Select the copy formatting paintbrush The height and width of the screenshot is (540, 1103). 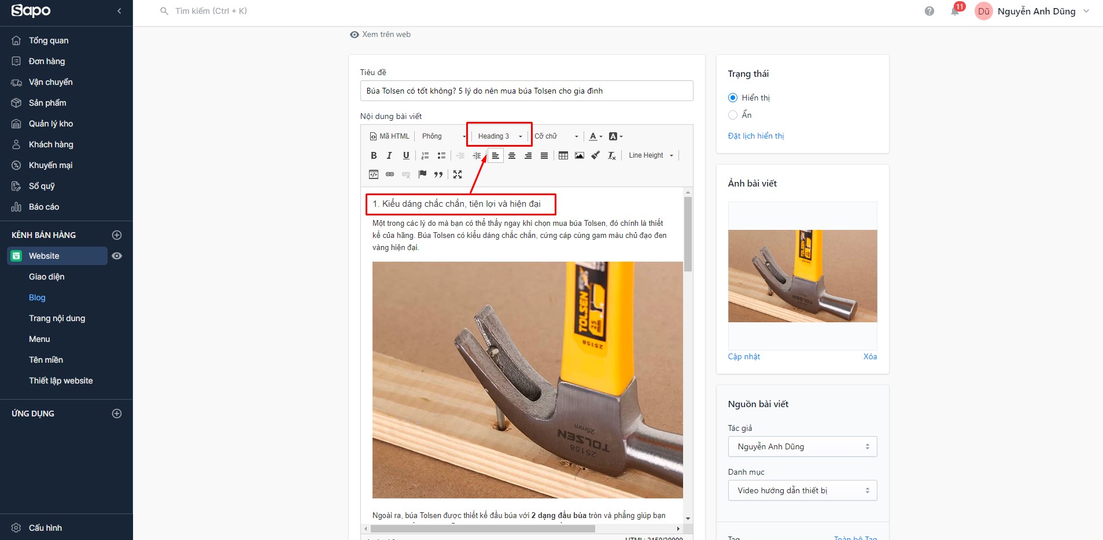596,155
